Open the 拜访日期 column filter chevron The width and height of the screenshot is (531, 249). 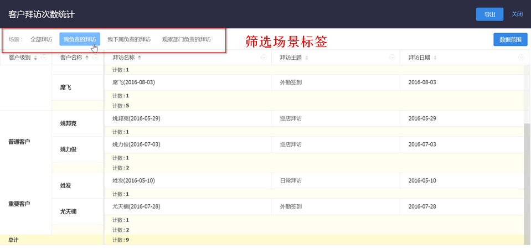click(x=522, y=58)
